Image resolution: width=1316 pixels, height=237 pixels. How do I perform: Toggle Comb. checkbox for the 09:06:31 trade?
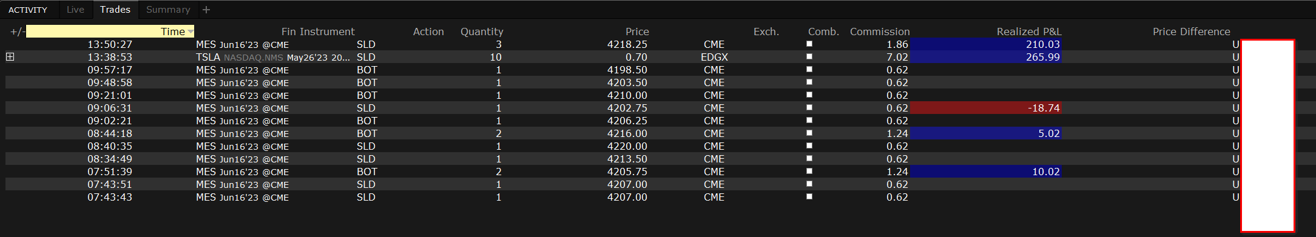809,107
